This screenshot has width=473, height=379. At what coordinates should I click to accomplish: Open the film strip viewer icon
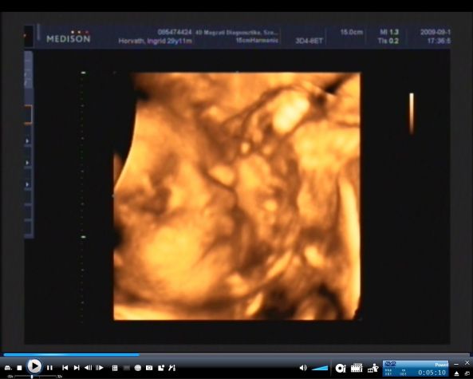(x=357, y=368)
